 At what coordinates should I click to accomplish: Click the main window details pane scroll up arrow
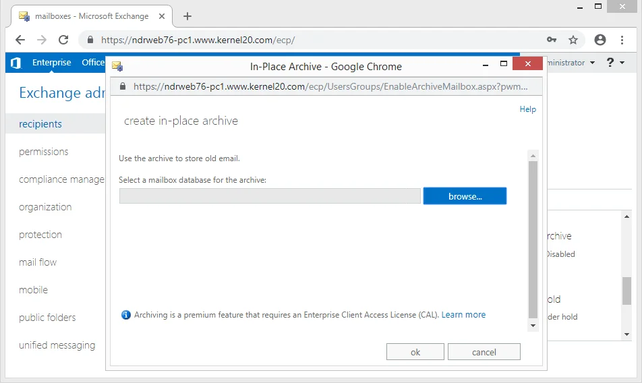coord(627,216)
